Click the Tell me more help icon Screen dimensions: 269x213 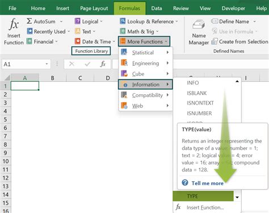pos(185,183)
